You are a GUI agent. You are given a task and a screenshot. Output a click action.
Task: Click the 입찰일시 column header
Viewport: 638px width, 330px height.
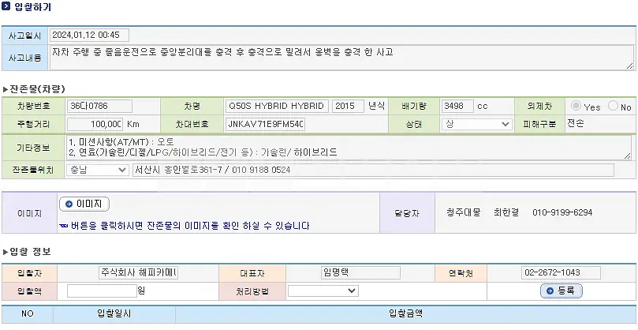114,313
